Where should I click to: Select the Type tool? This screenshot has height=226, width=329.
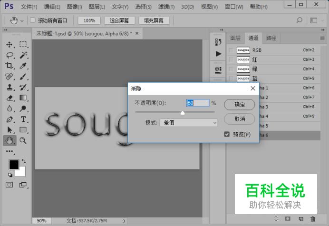coord(23,119)
